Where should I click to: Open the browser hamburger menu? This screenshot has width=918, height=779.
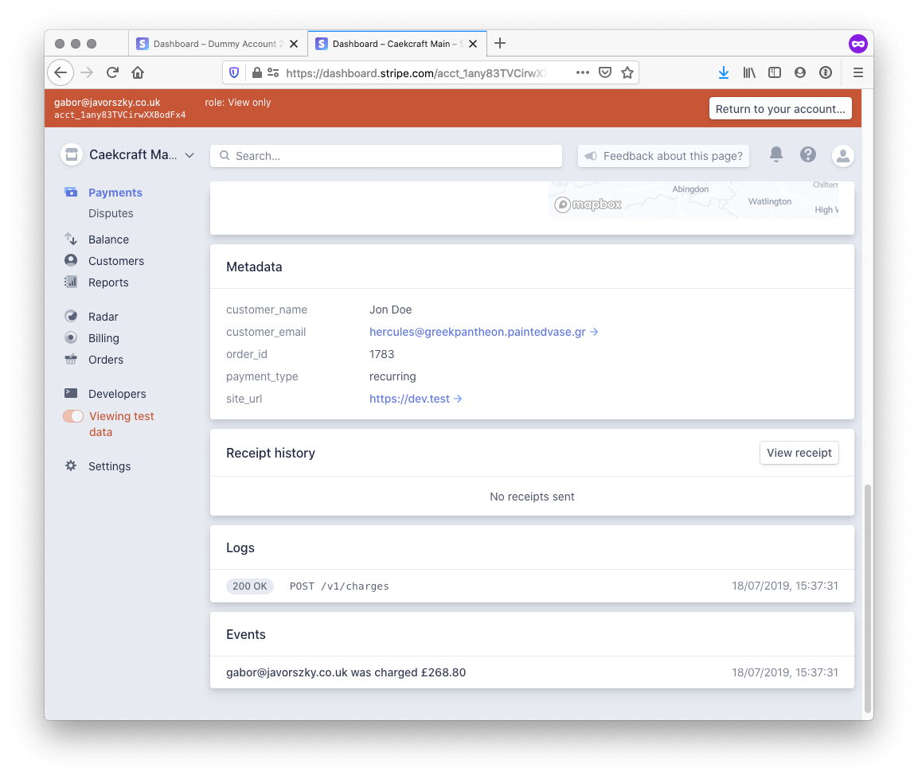pos(857,72)
